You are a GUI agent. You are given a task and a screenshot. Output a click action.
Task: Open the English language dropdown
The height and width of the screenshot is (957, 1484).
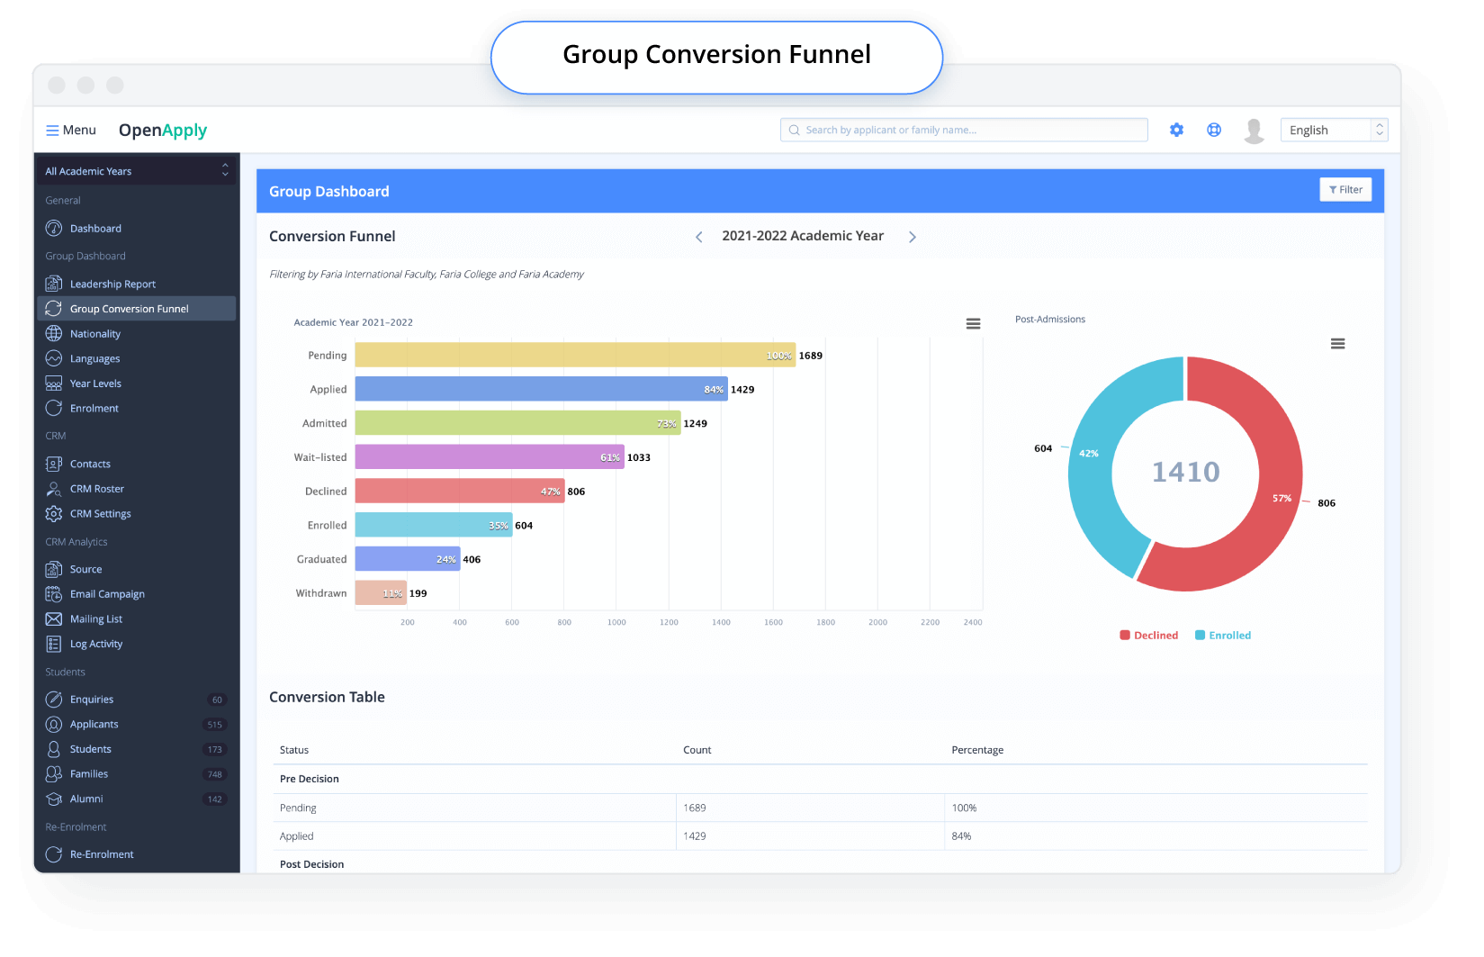(x=1333, y=131)
